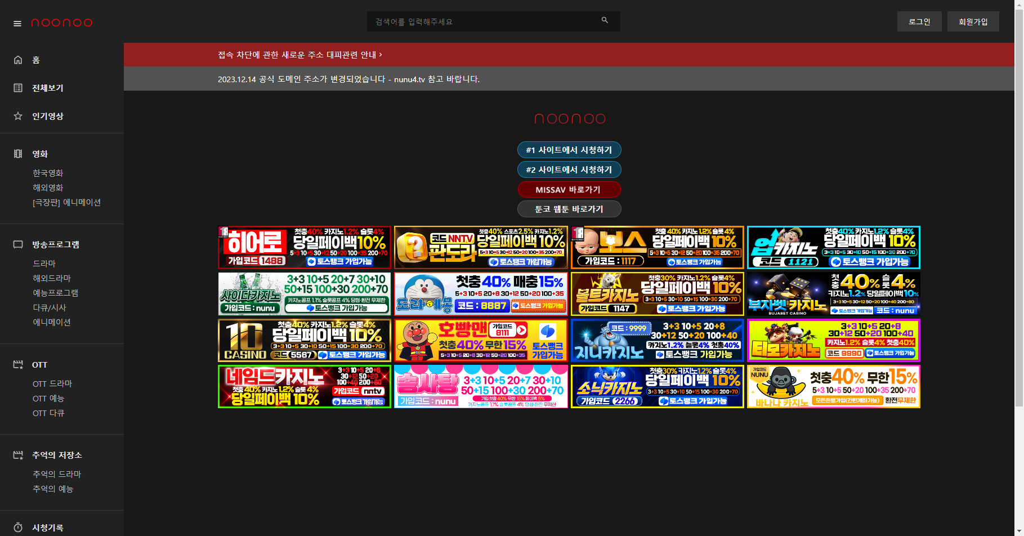The height and width of the screenshot is (536, 1024).
Task: Click the large center noonoo logo
Action: coord(569,118)
